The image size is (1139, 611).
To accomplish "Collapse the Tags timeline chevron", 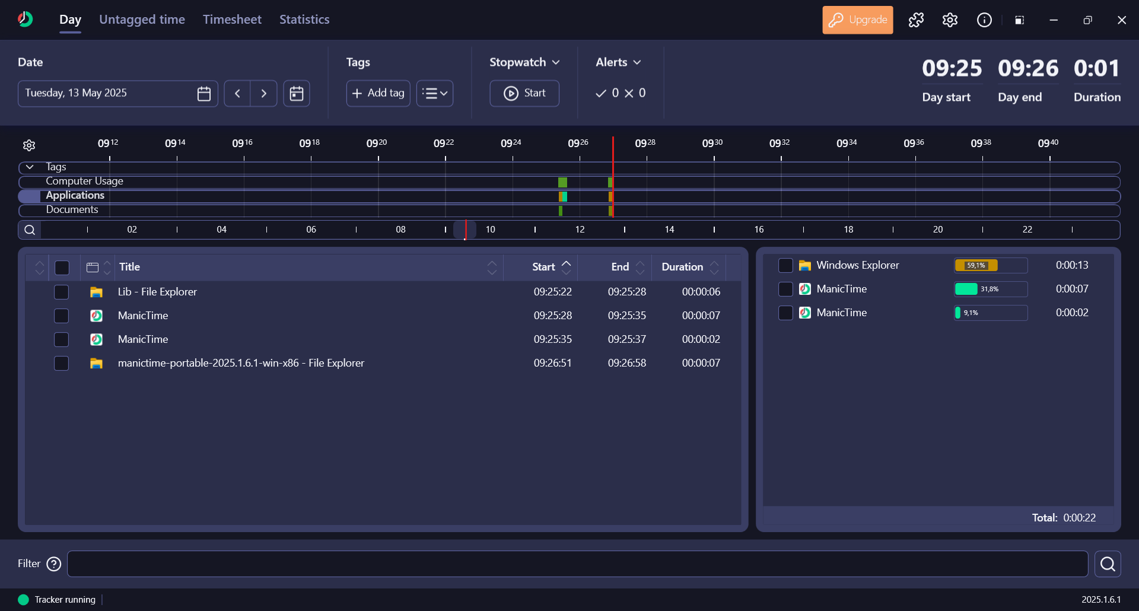I will pos(30,167).
